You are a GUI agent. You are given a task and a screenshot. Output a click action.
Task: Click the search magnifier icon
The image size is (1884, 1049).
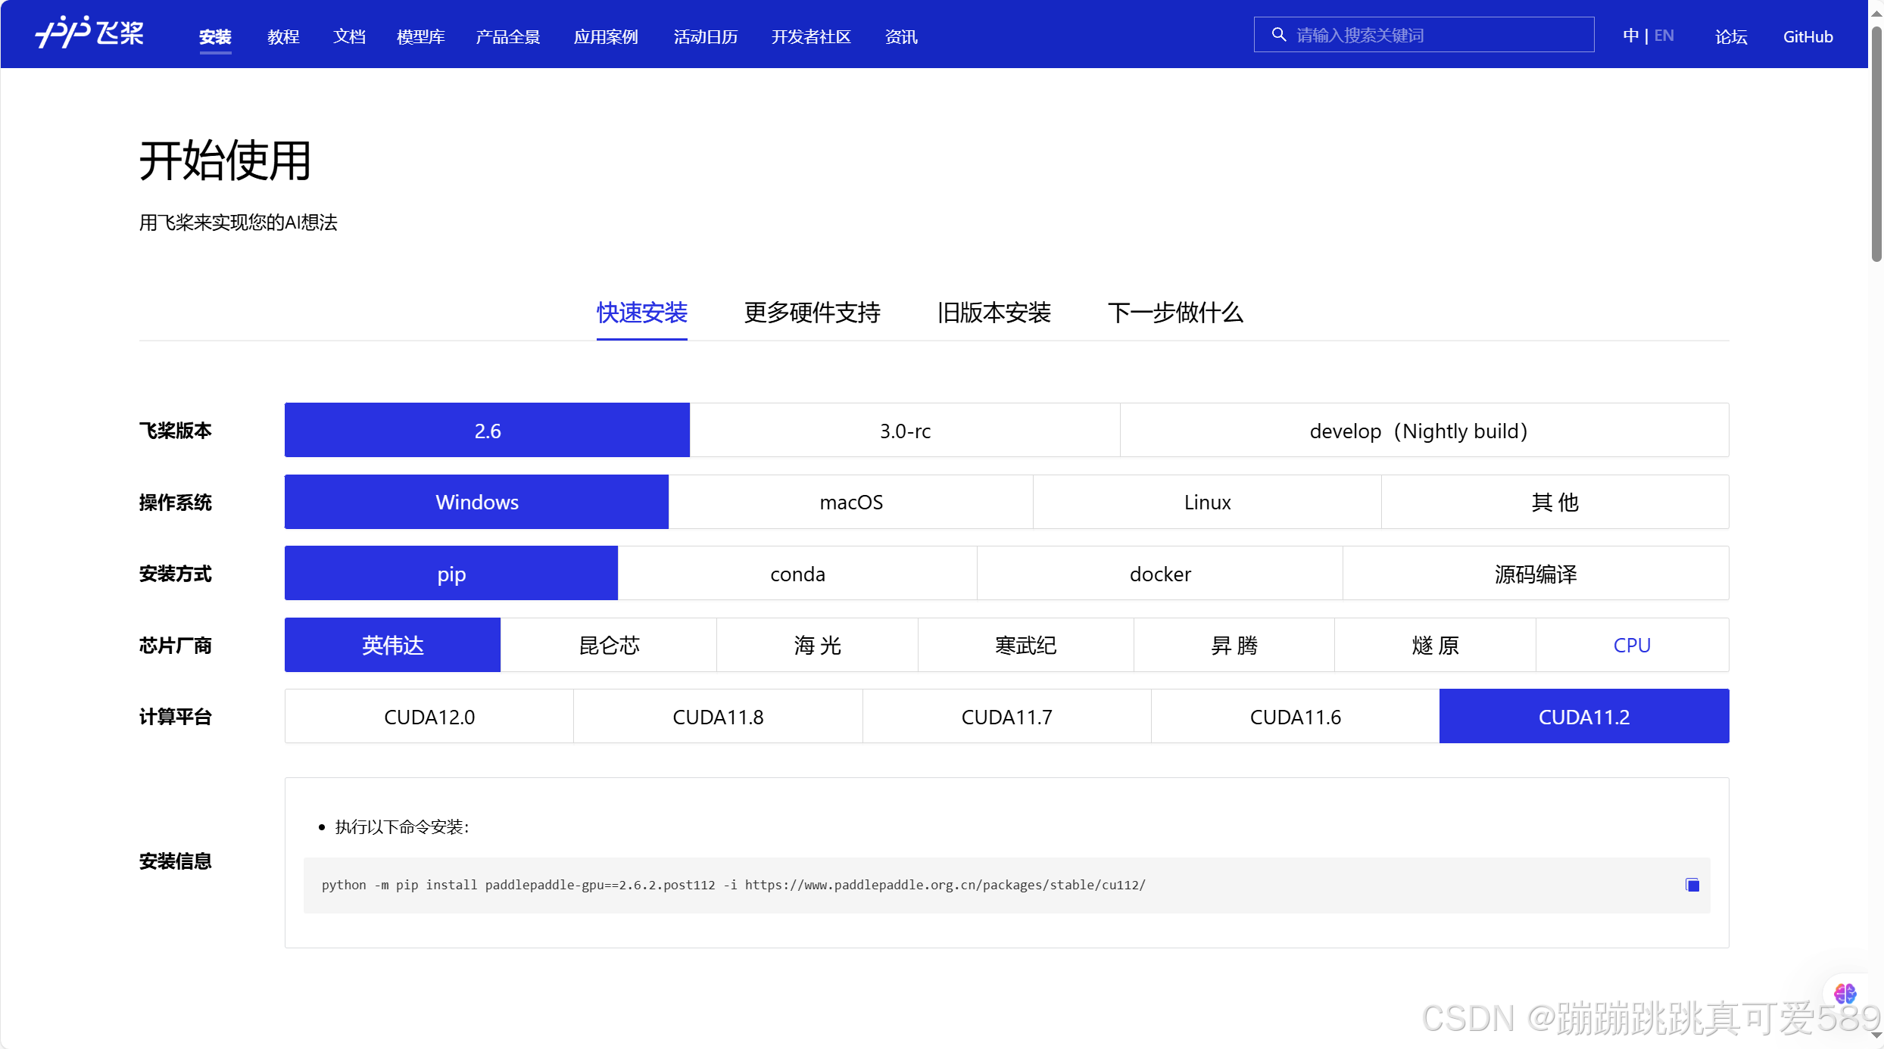coord(1278,35)
